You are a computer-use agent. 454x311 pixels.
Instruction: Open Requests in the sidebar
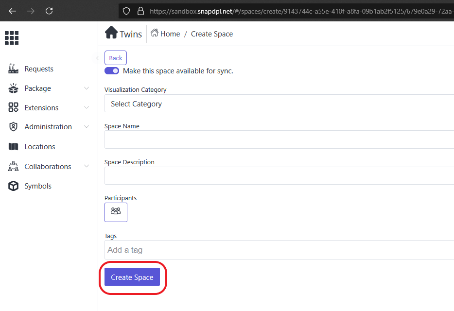click(x=39, y=69)
